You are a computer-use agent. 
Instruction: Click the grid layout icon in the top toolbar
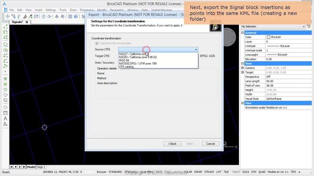tap(70, 16)
